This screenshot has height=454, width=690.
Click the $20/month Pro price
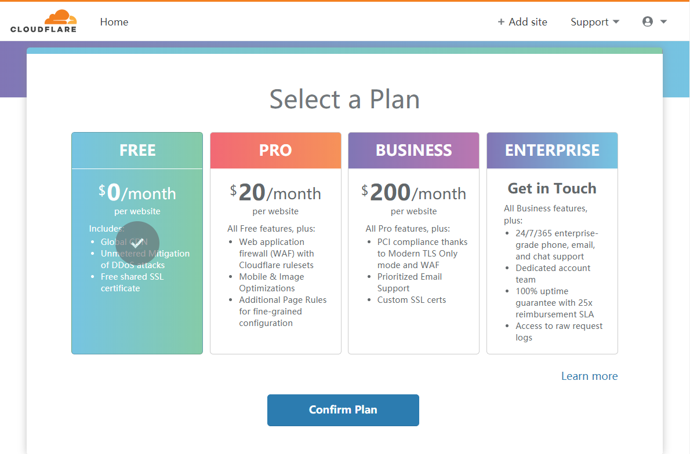[275, 192]
